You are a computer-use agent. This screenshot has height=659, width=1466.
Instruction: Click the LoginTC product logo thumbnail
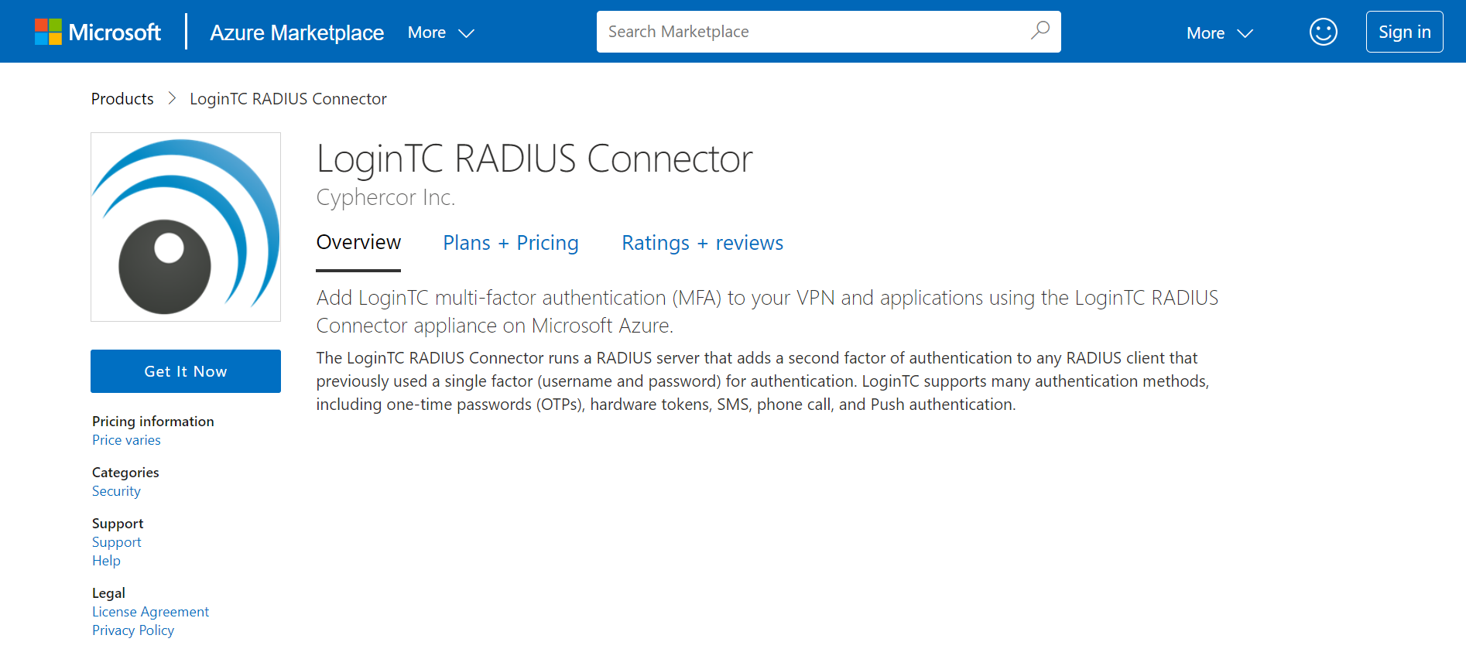tap(186, 227)
